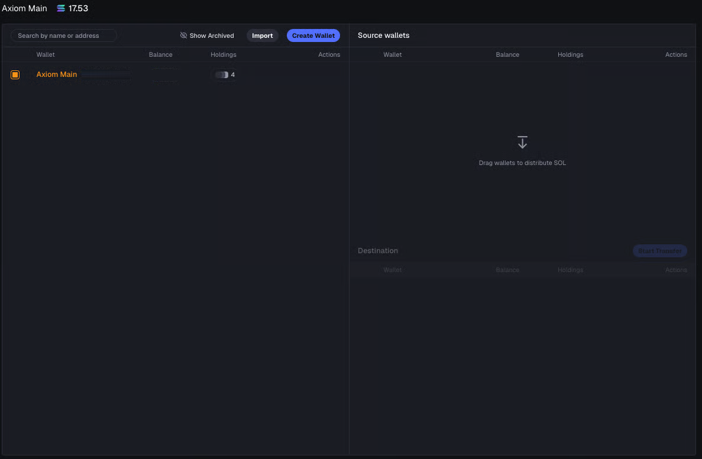The height and width of the screenshot is (459, 702).
Task: Click Balance header under Source wallets
Action: coord(507,54)
